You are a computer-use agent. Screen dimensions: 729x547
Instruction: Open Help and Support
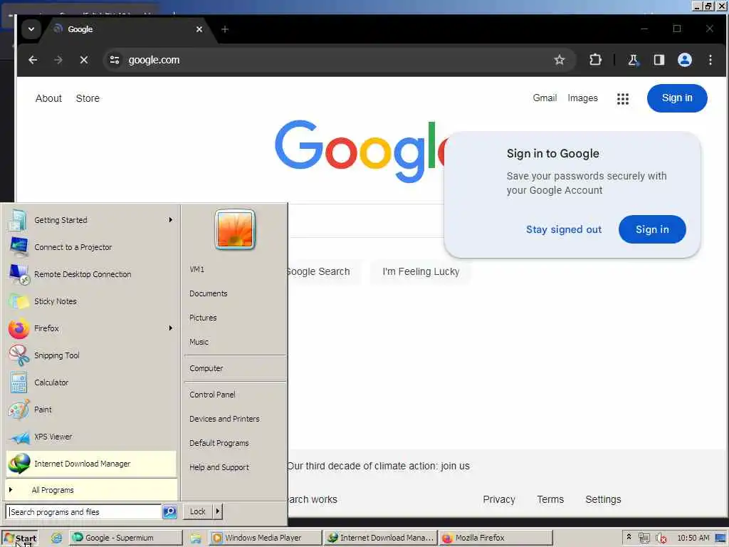(x=235, y=467)
